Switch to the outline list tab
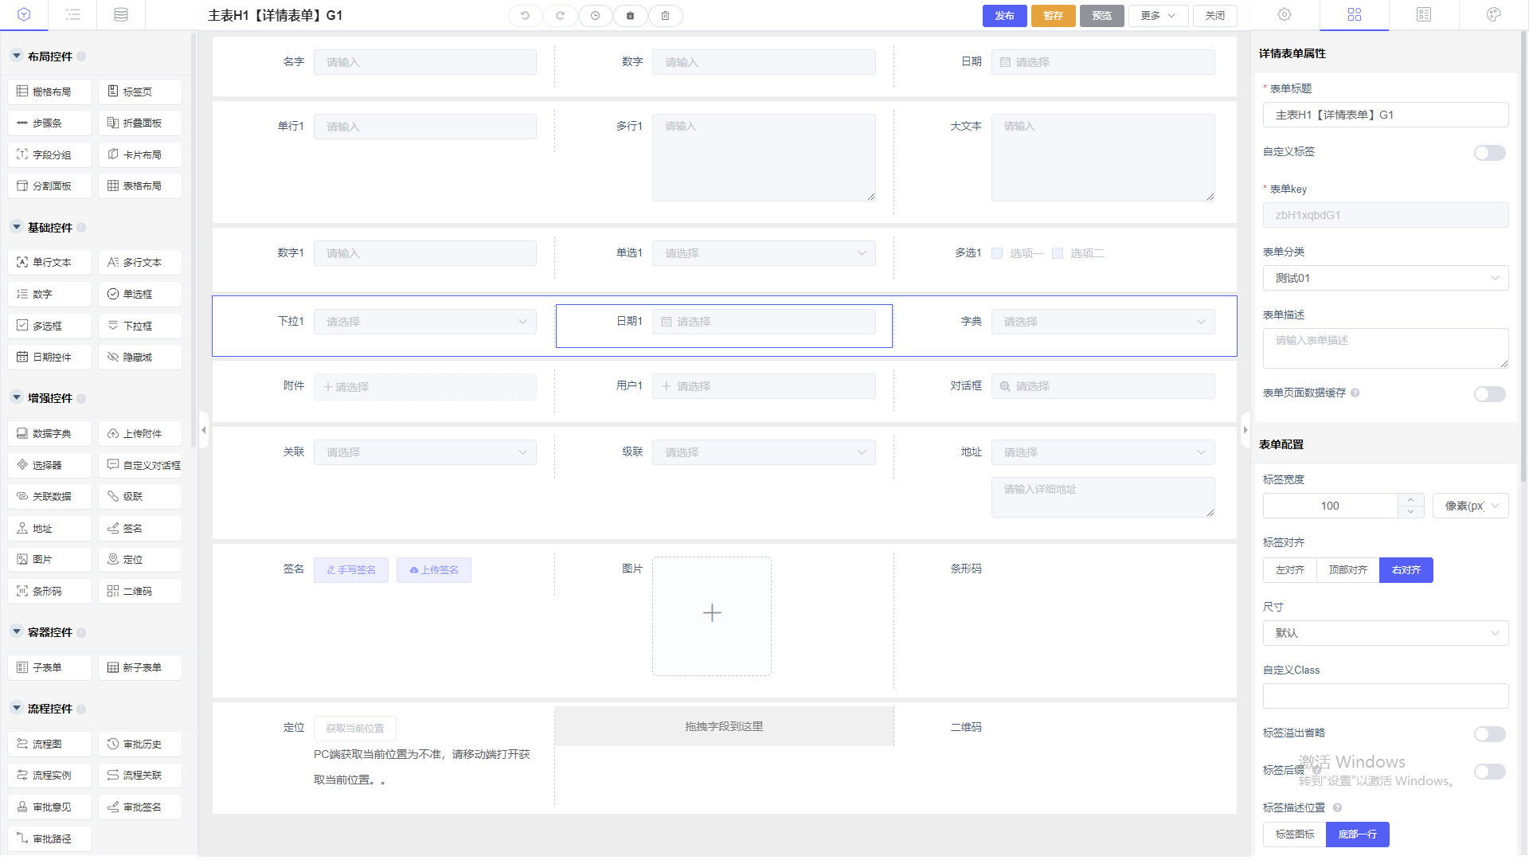Viewport: 1529px width, 860px height. coord(72,14)
